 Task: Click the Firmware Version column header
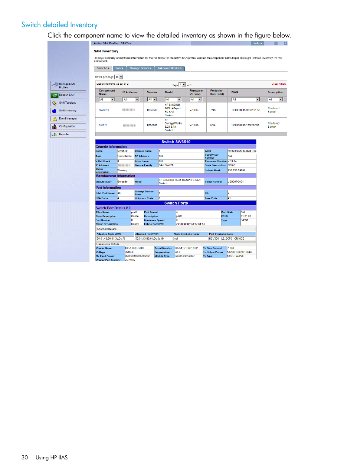196,92
